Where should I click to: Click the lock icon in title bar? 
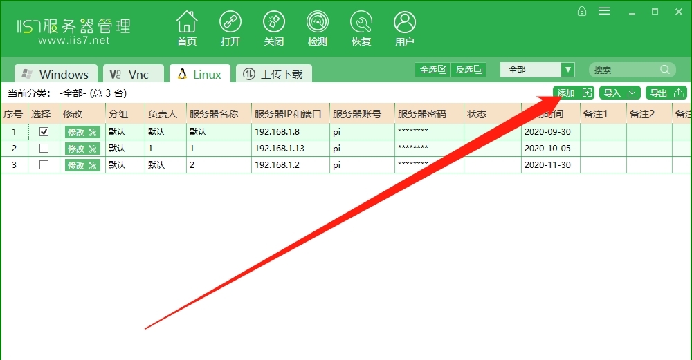coord(582,11)
